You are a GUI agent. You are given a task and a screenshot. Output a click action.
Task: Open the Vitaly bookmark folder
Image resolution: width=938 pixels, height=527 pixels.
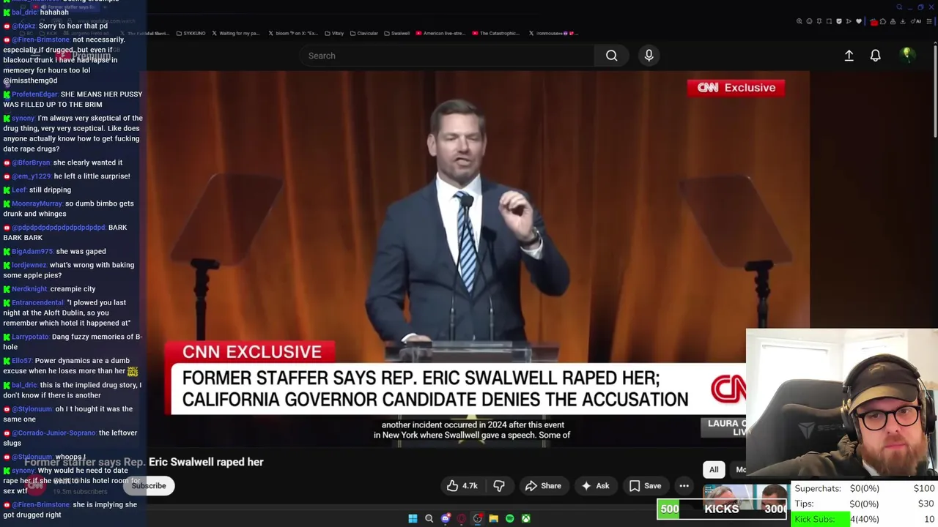coord(334,33)
